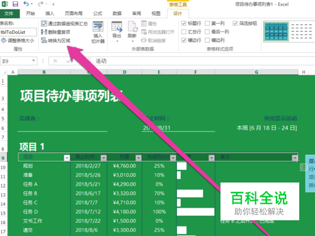Select row 10 header
Image resolution: width=315 pixels, height=236 pixels.
click(x=3, y=167)
